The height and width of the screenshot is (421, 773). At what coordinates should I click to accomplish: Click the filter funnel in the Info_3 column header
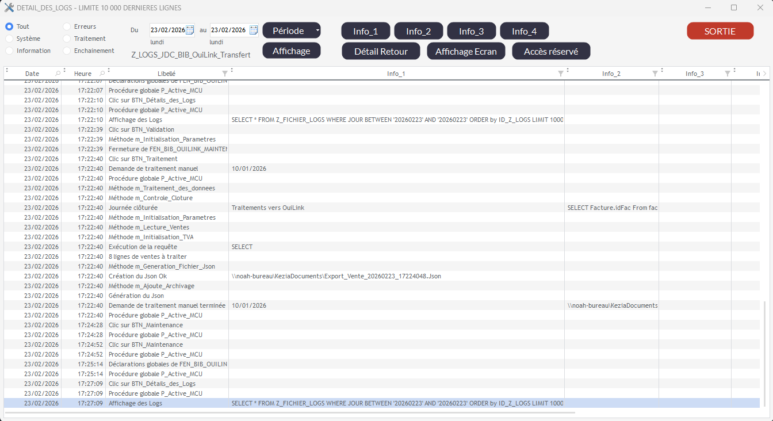tap(728, 74)
